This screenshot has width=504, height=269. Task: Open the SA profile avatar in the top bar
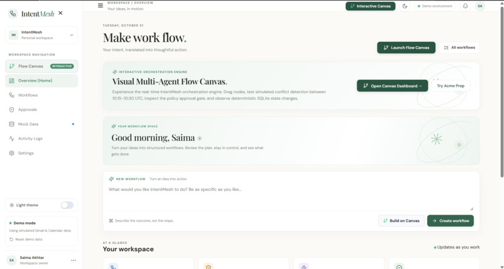[x=480, y=6]
